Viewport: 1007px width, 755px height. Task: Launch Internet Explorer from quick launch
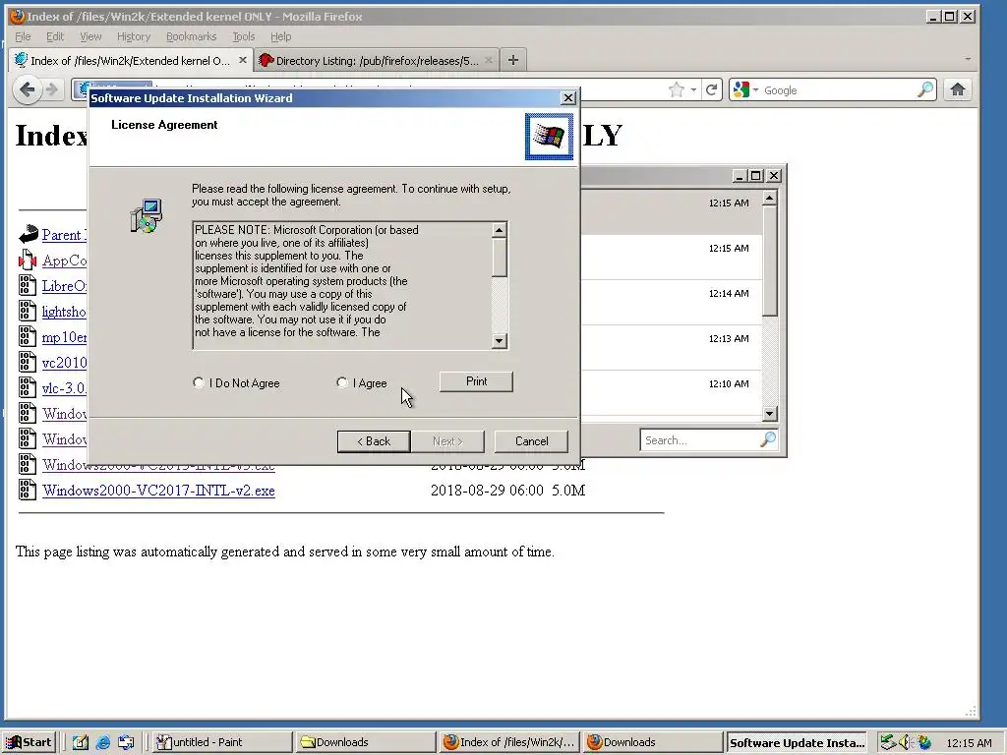click(x=102, y=743)
